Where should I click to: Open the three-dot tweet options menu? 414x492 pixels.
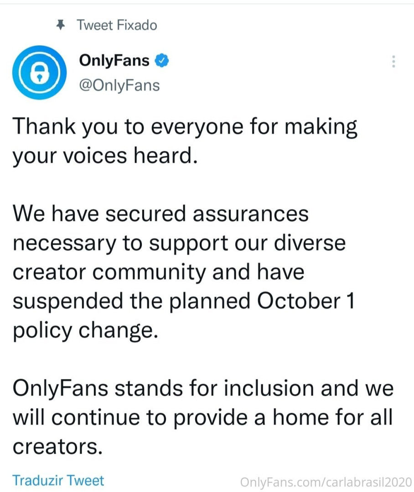393,62
